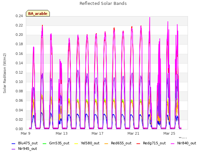Click the yellow Yel580_out legend swatch
This screenshot has width=207, height=155.
tap(76, 143)
